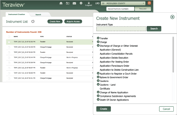Open instrument TEMP_2017_02_23 AT 02:56 PM
This screenshot has width=177, height=115.
tap(24, 42)
